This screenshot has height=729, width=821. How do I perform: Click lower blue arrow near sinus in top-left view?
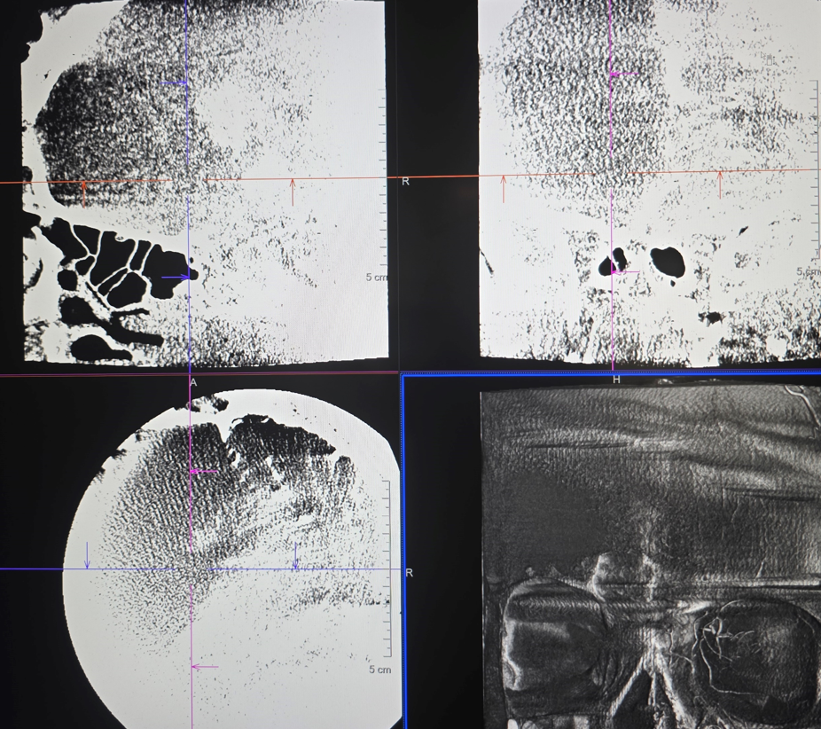176,278
